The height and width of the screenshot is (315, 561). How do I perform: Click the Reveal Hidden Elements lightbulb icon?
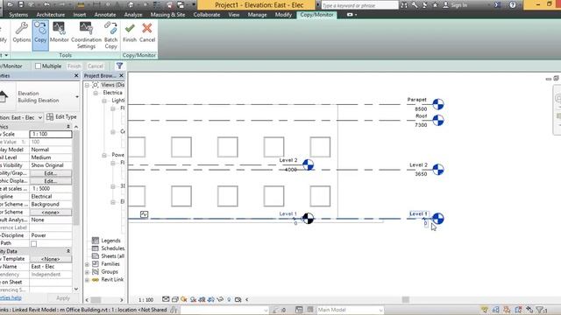(229, 299)
